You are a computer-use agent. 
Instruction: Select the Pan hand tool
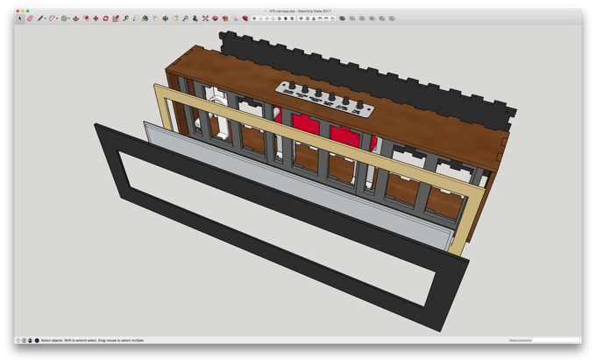(x=175, y=18)
